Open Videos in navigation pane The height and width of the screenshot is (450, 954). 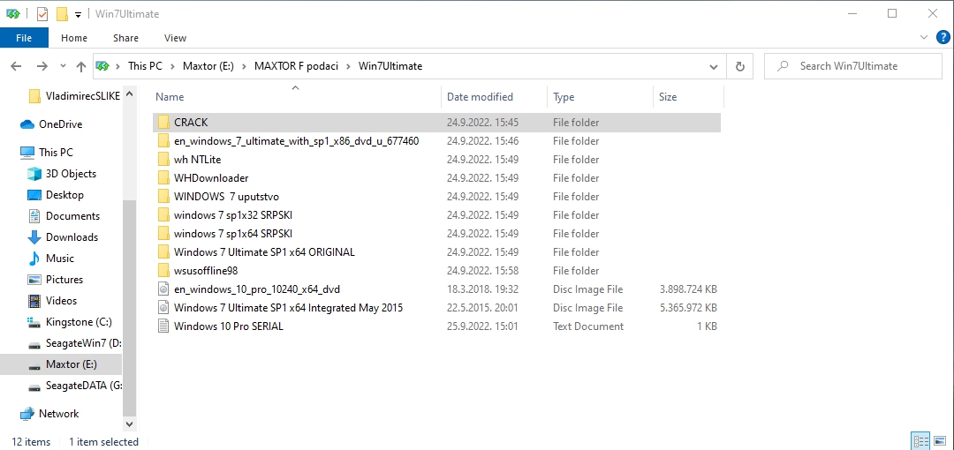click(x=62, y=300)
